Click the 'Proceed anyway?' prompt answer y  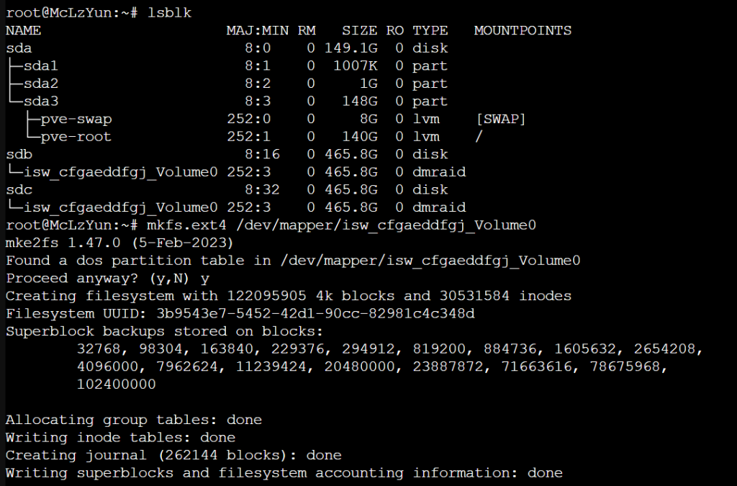(x=205, y=279)
